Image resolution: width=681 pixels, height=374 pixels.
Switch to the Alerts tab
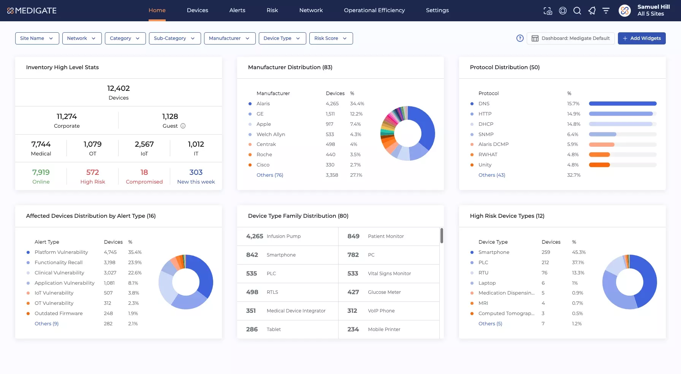pos(237,10)
